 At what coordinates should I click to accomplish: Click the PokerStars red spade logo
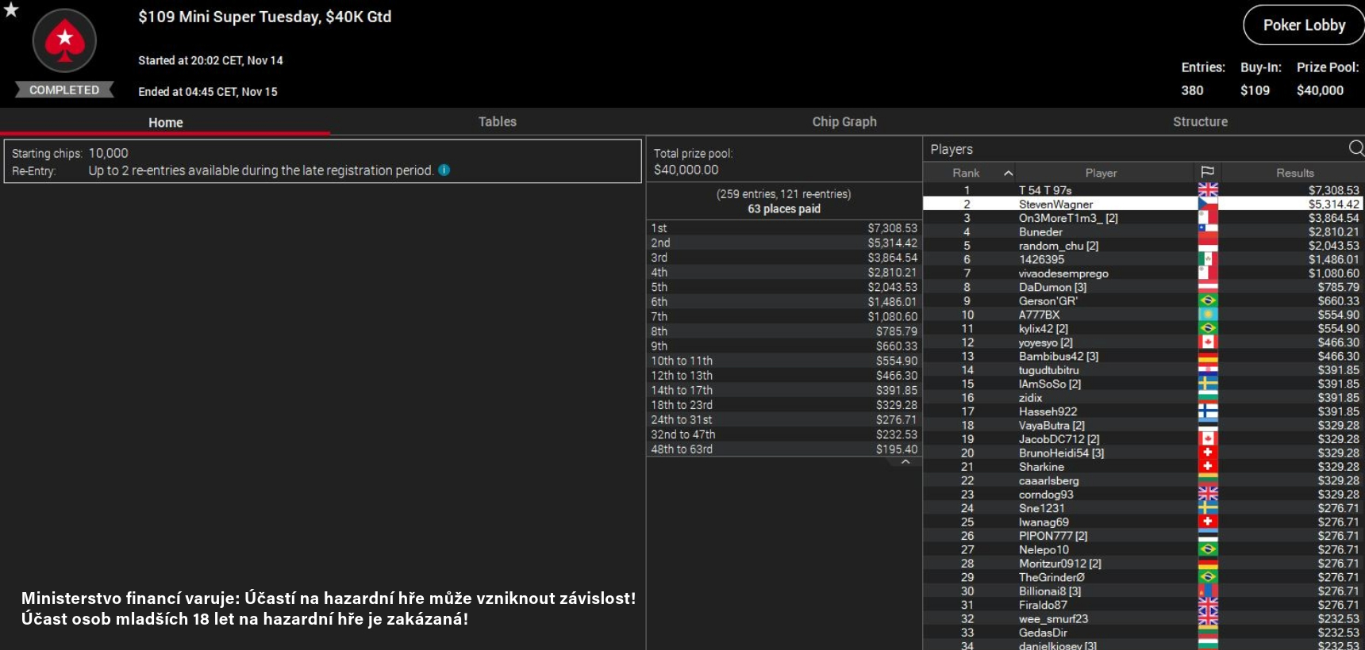(64, 40)
